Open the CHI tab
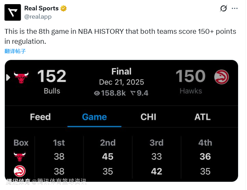The image size is (247, 190). [148, 117]
